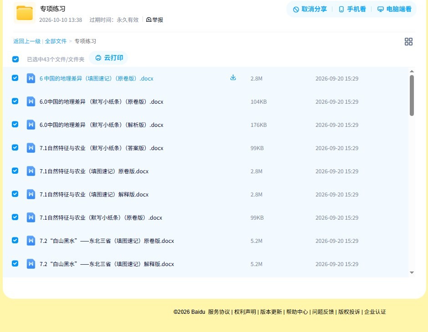Screen dimensions: 428x332
Task: Switch to grid view layout icon
Action: tap(408, 41)
